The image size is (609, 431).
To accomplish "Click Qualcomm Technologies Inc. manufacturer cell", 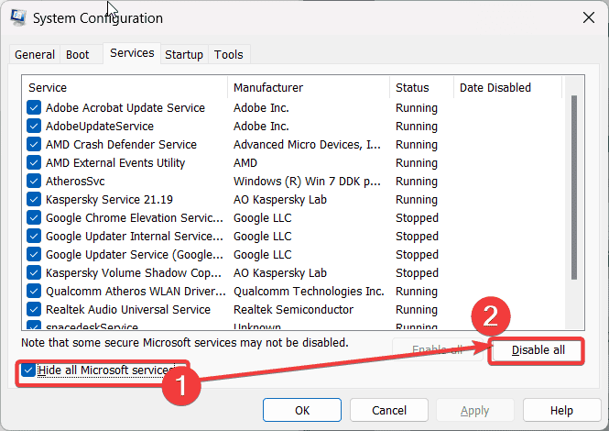I will (x=309, y=291).
